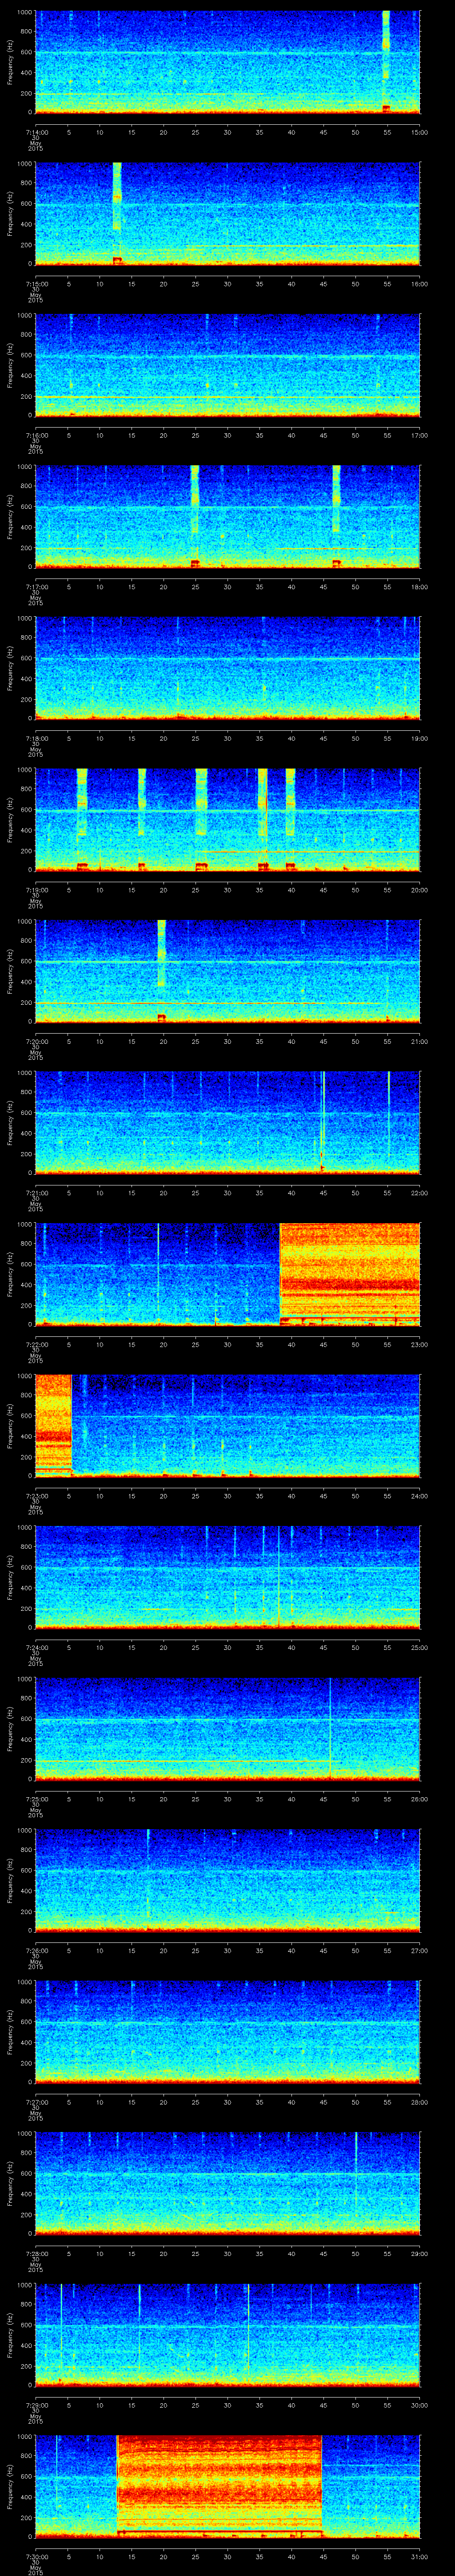Click the 18:00 end time label
The width and height of the screenshot is (455, 2576).
pyautogui.click(x=420, y=587)
